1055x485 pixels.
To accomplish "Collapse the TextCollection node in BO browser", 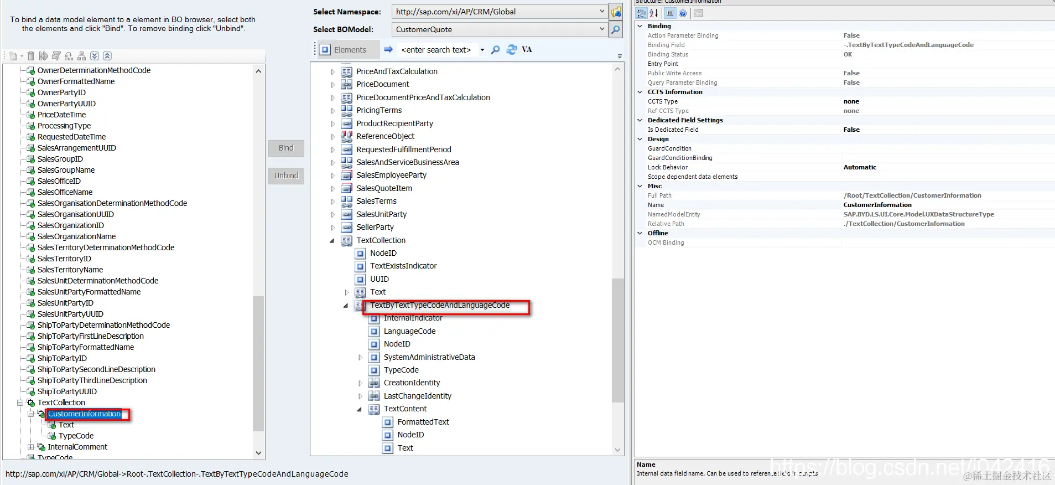I will [332, 241].
